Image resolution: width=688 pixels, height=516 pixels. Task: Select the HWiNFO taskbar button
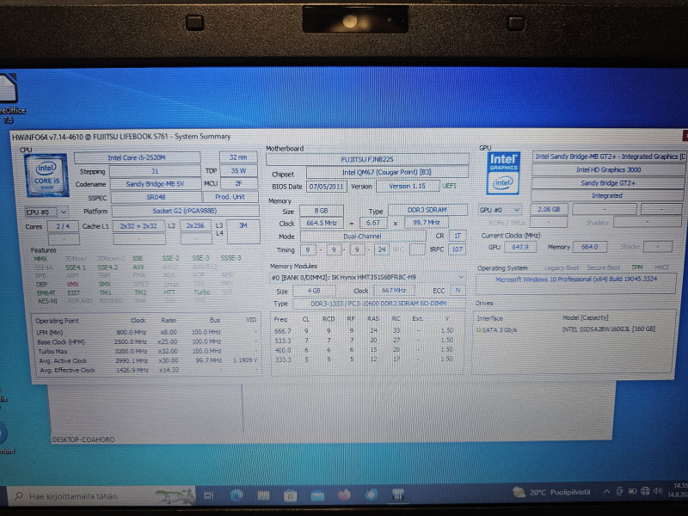(x=397, y=494)
